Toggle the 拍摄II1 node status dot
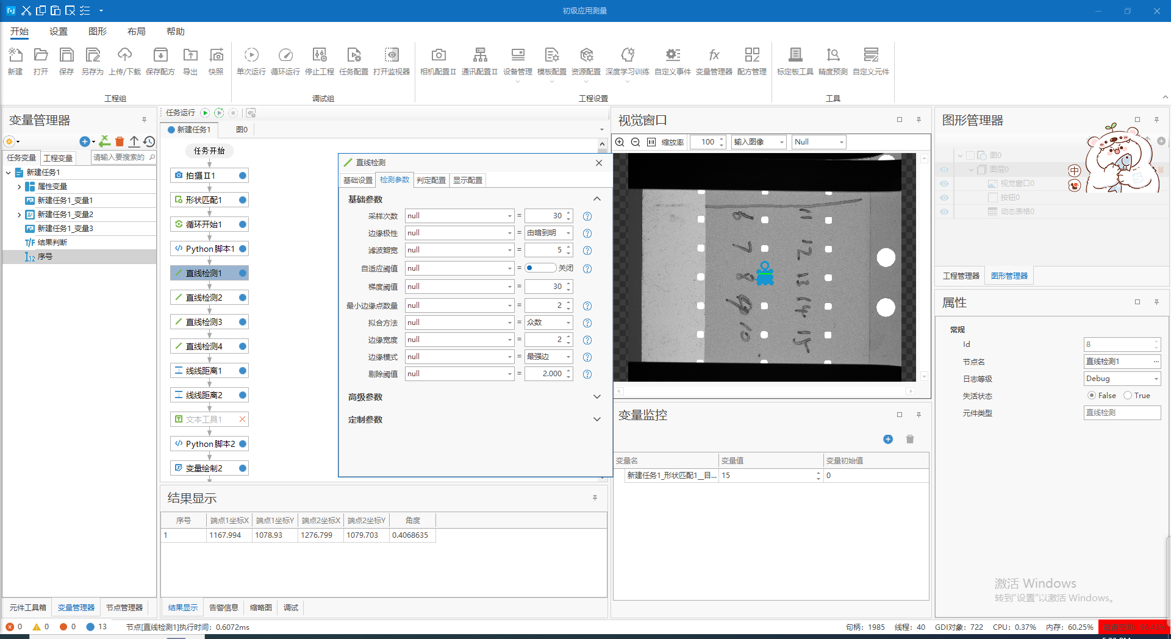Viewport: 1171px width, 639px height. [243, 176]
